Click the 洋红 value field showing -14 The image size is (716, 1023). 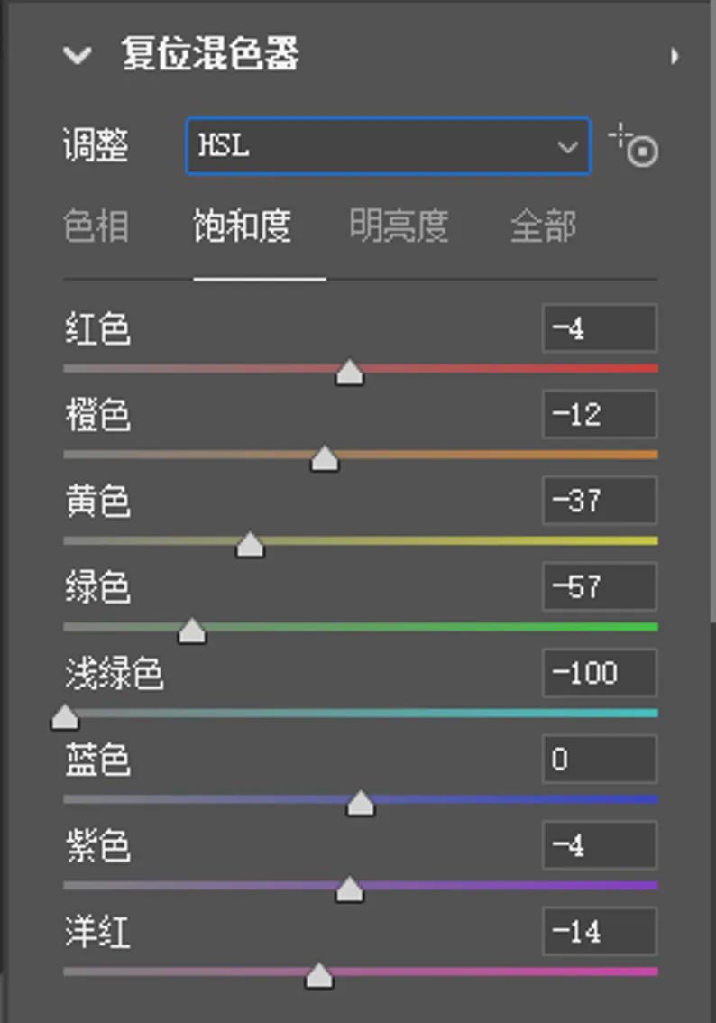click(x=599, y=932)
